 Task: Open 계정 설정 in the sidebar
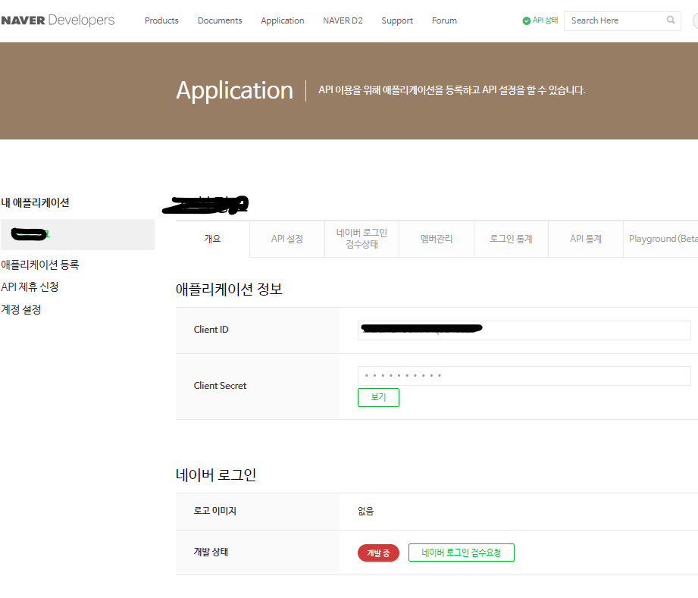coord(21,309)
